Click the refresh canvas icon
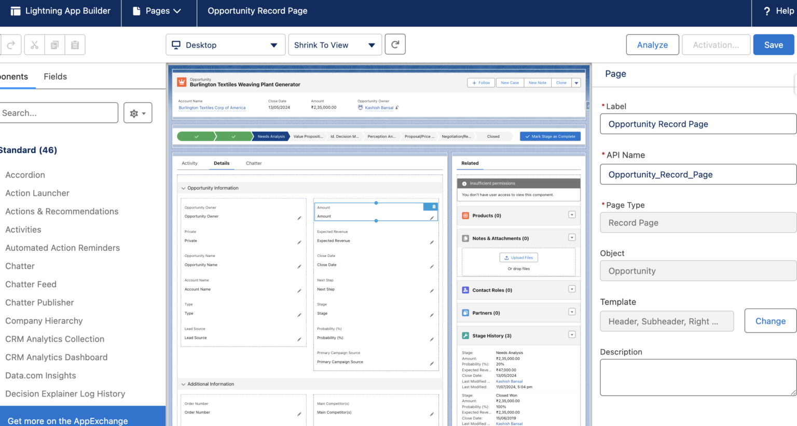797x426 pixels. [395, 45]
